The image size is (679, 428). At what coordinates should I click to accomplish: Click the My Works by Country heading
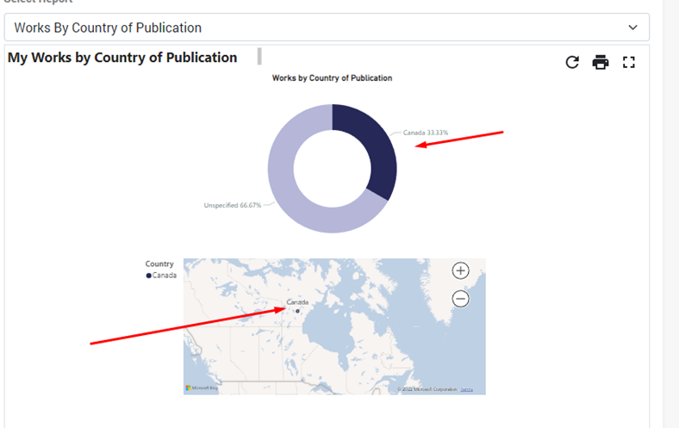122,58
